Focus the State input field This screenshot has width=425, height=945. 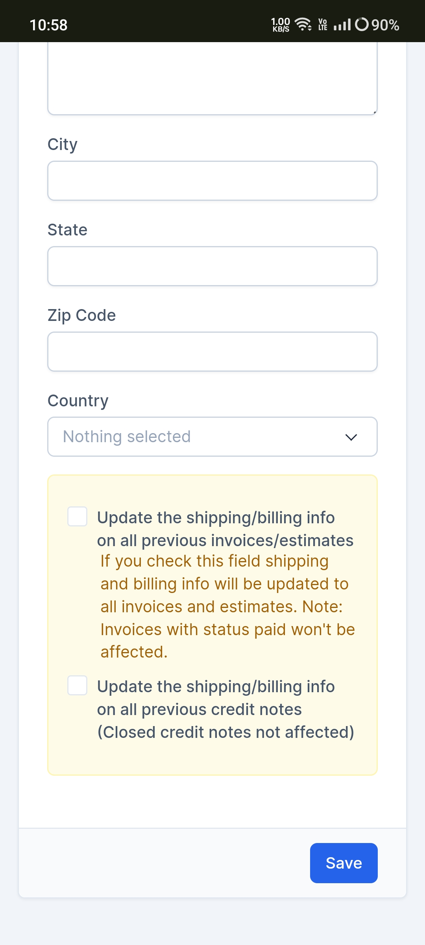coord(213,266)
